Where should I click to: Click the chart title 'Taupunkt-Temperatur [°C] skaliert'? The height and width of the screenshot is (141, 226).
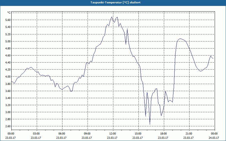(x=116, y=3)
